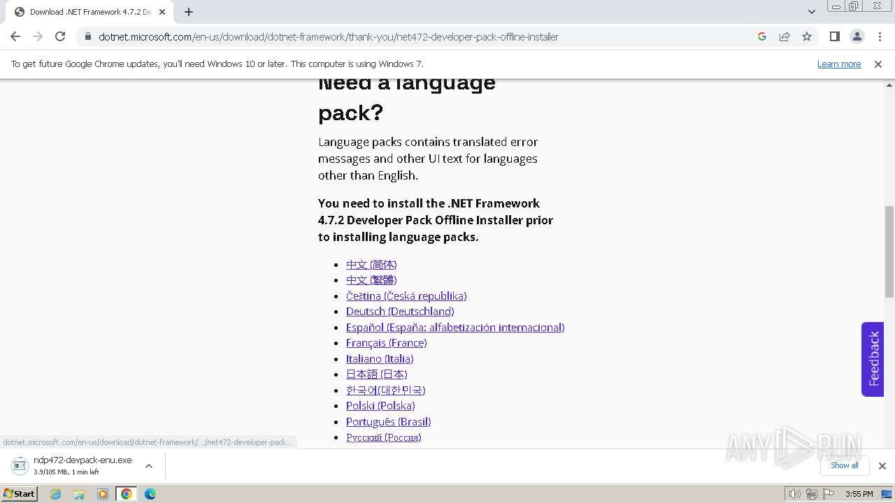Screen dimensions: 895x503
Task: Open Chrome three-dot menu
Action: point(880,36)
